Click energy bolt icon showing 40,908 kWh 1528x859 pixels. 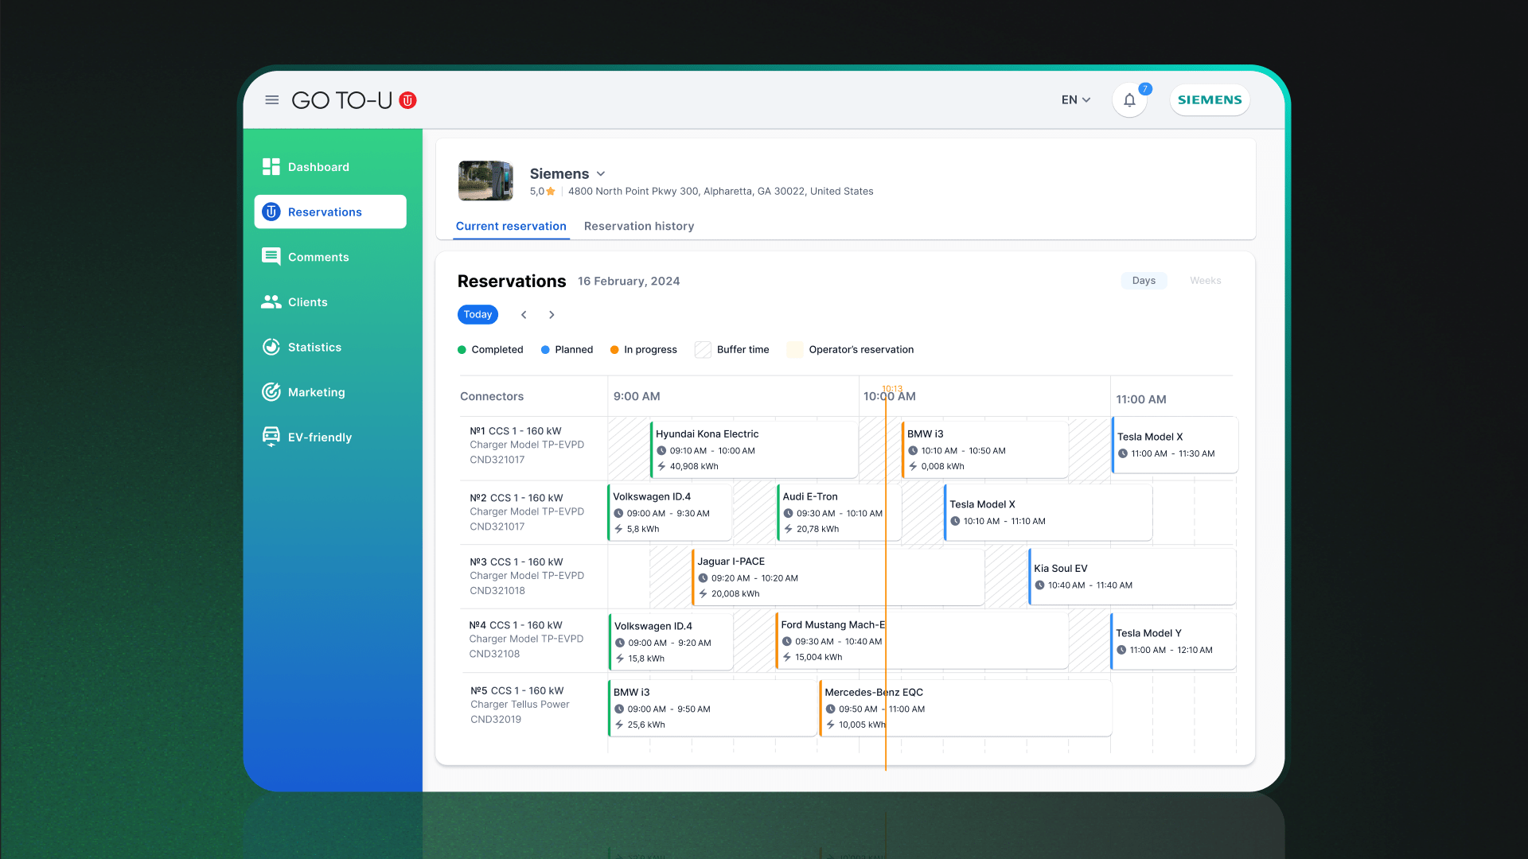coord(661,466)
